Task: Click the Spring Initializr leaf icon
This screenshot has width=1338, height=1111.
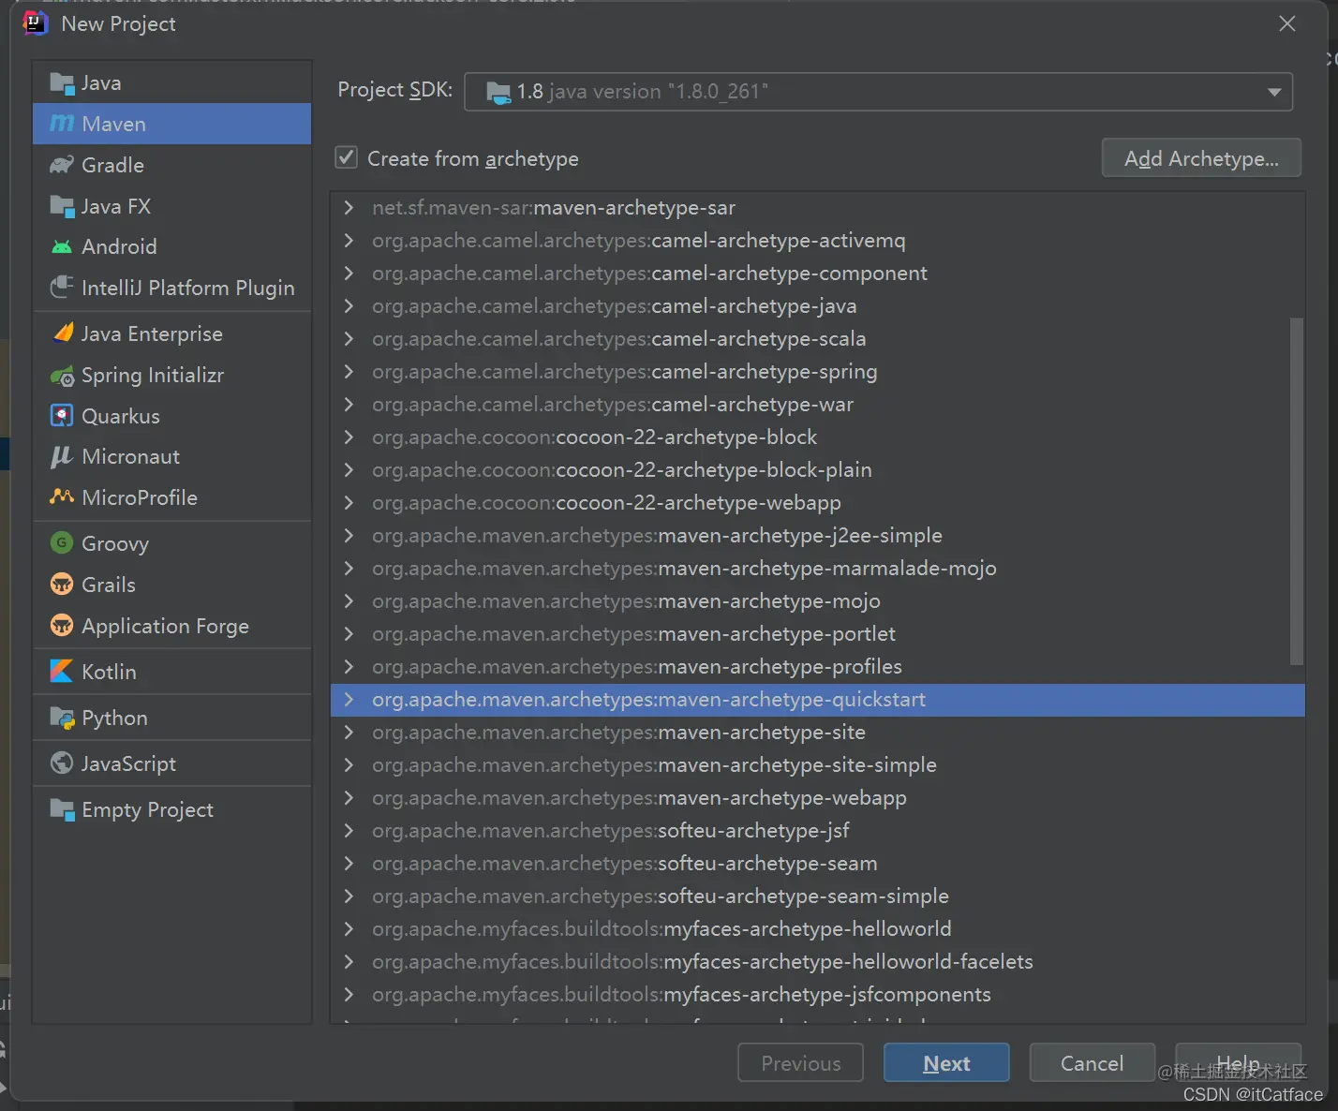Action: (62, 376)
